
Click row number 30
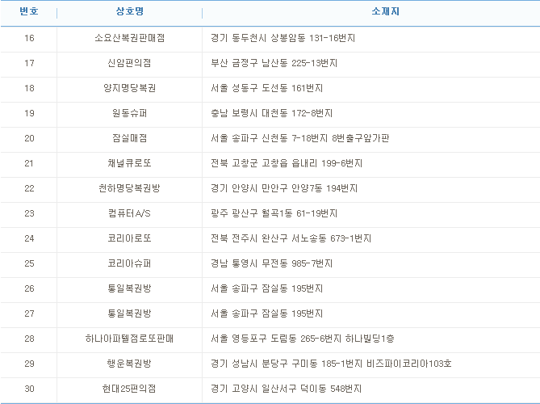click(x=29, y=389)
